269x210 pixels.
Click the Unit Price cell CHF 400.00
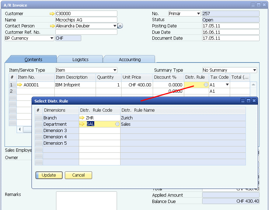coord(137,85)
